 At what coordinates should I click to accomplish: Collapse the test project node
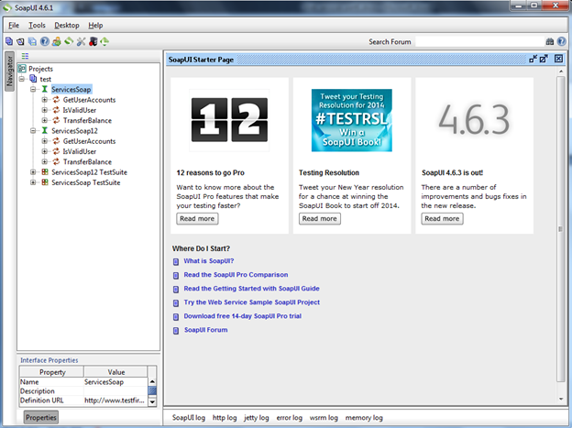(x=22, y=80)
